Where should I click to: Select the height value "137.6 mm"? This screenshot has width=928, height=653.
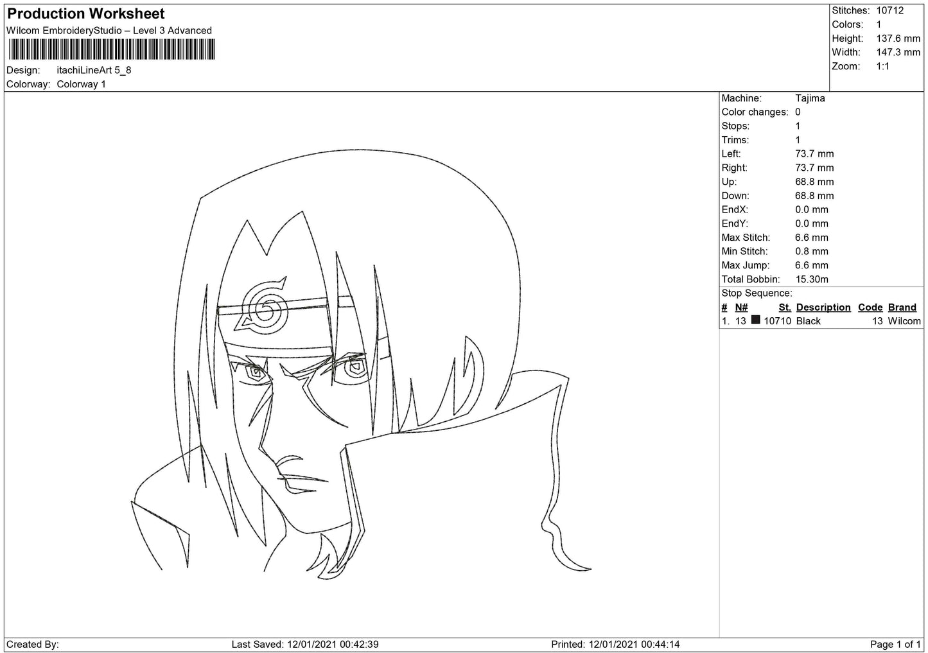898,39
